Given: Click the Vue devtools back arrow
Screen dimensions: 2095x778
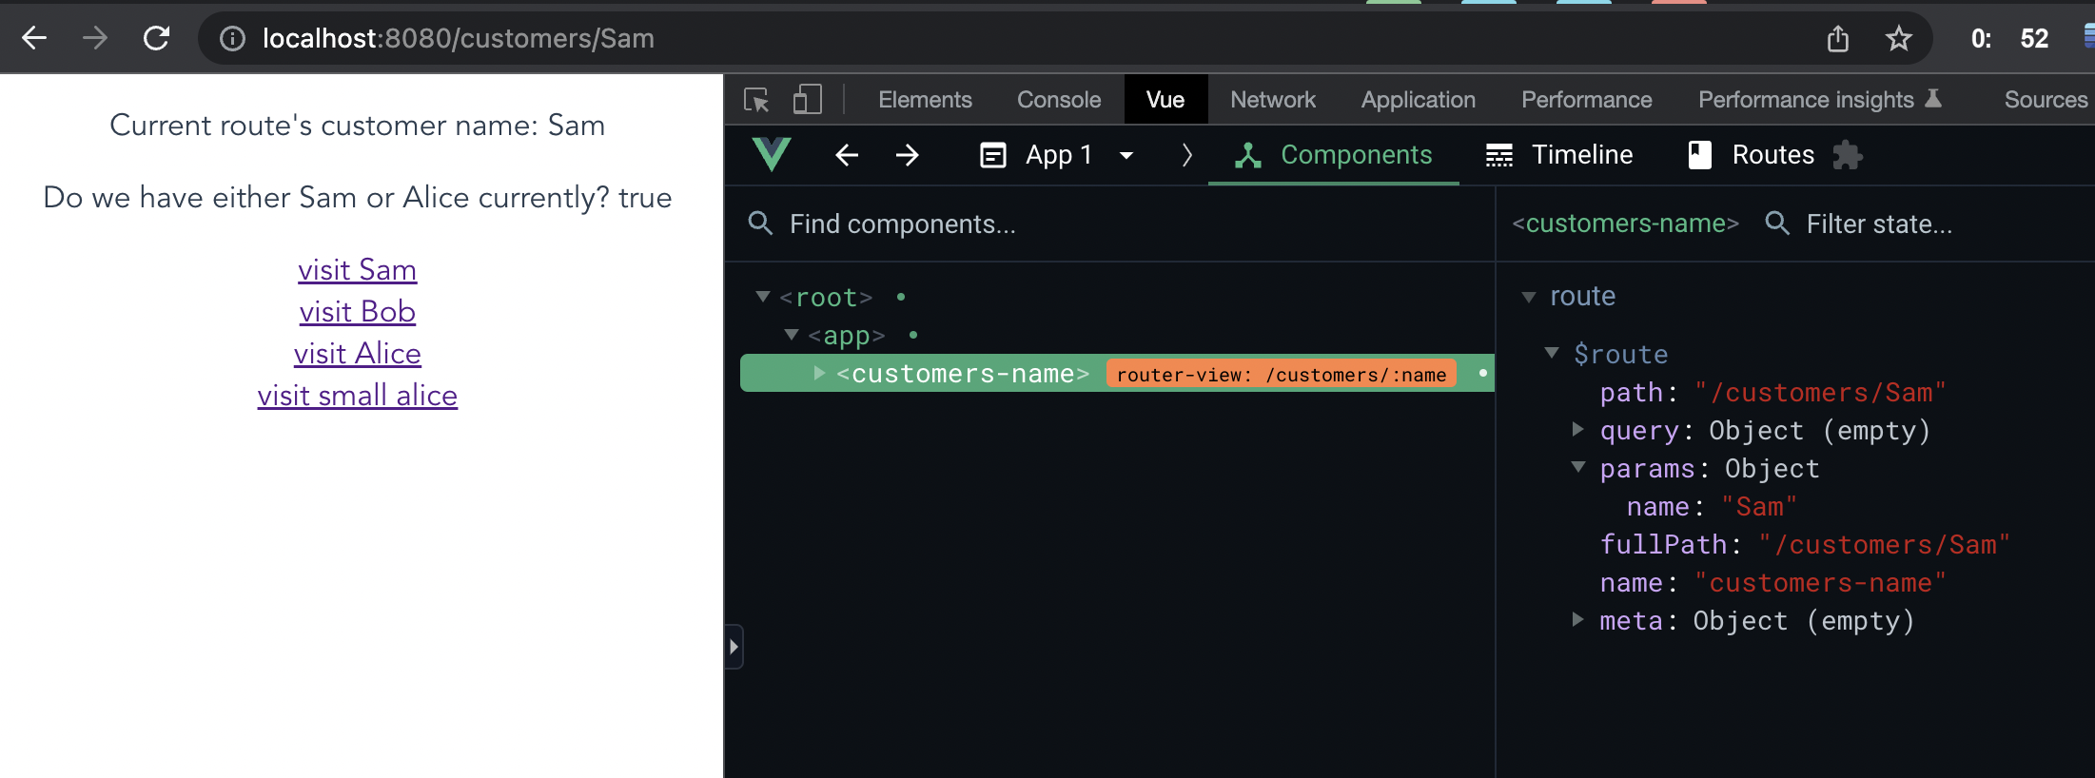Looking at the screenshot, I should pyautogui.click(x=847, y=155).
